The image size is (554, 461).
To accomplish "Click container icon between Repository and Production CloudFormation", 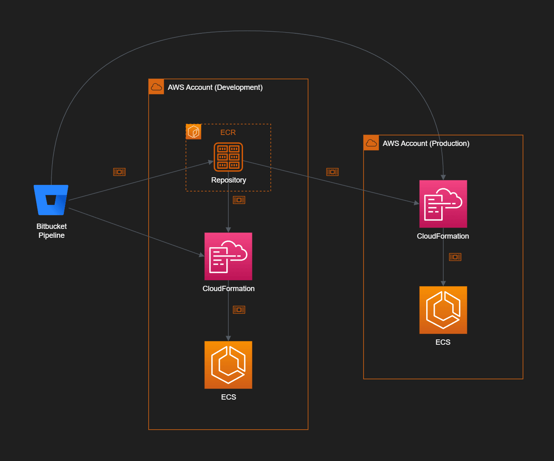I will click(333, 172).
